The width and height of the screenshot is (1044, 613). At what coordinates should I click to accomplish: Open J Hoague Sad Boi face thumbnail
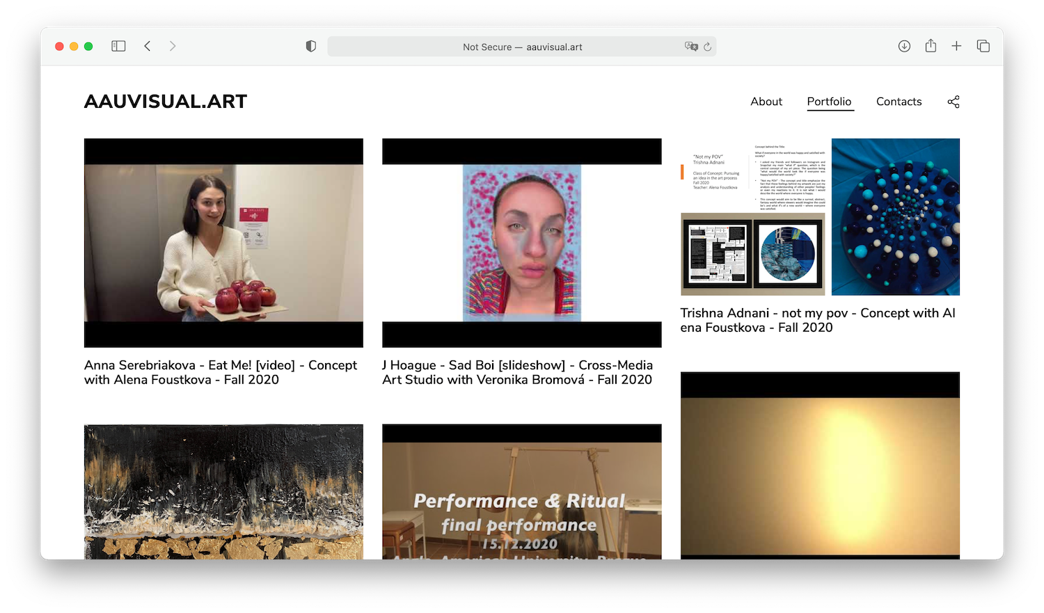click(x=522, y=243)
